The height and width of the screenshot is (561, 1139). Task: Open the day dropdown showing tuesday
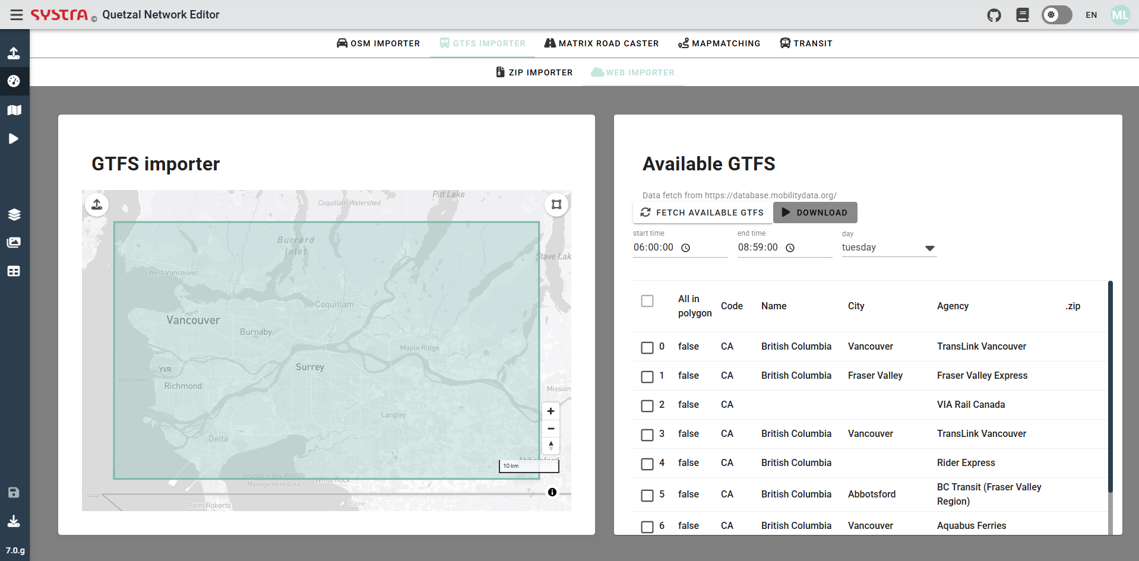889,248
